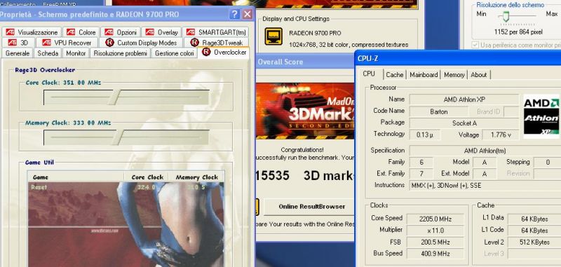Click the screen resolution slider thumb
The width and height of the screenshot is (561, 267).
[506, 16]
